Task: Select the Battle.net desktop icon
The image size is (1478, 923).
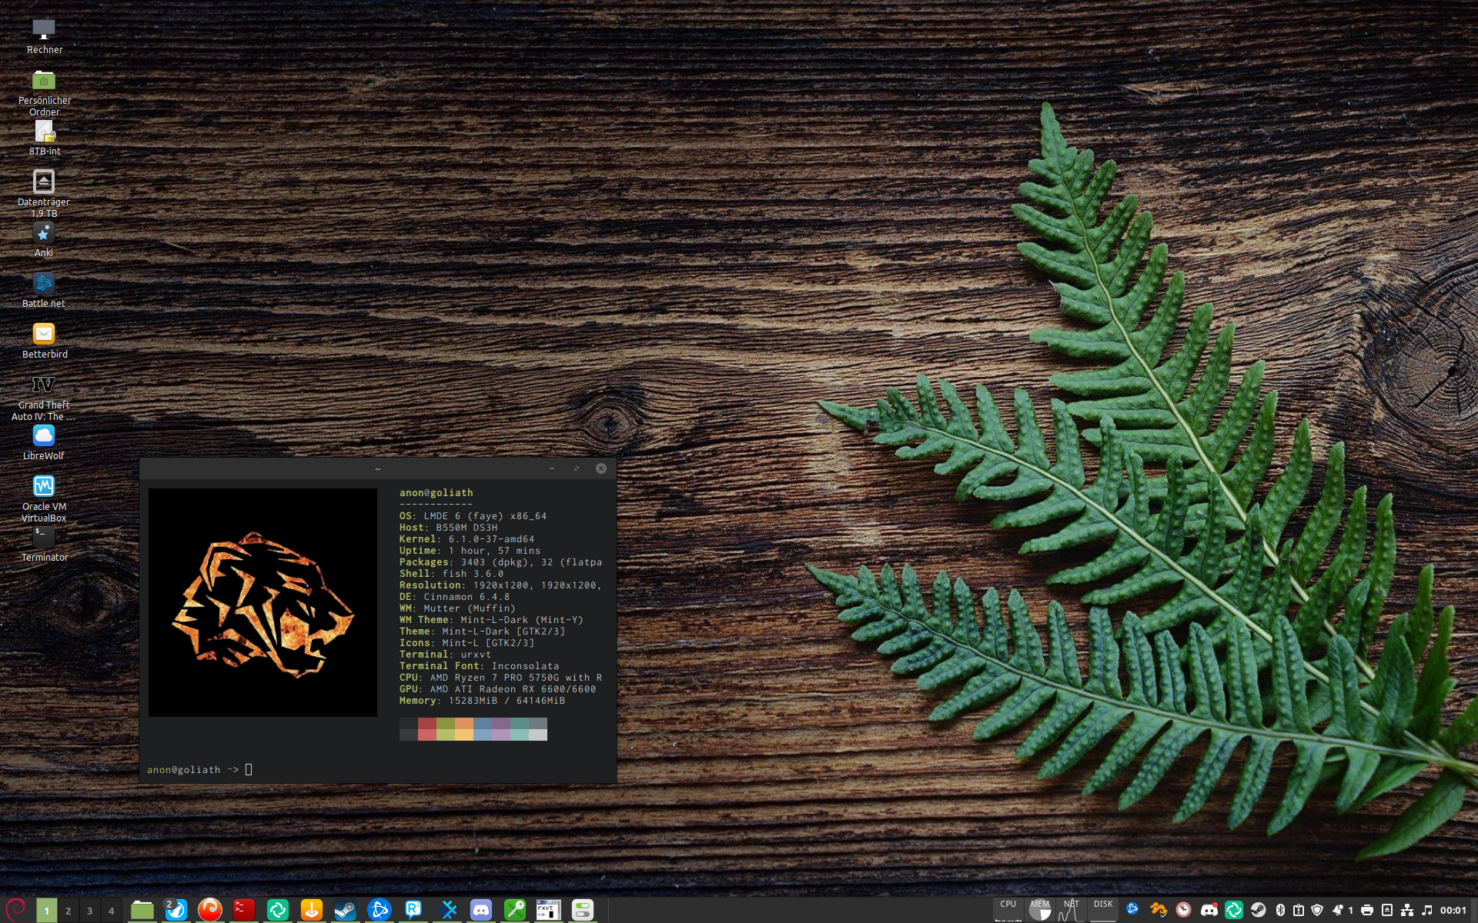Action: 44,291
